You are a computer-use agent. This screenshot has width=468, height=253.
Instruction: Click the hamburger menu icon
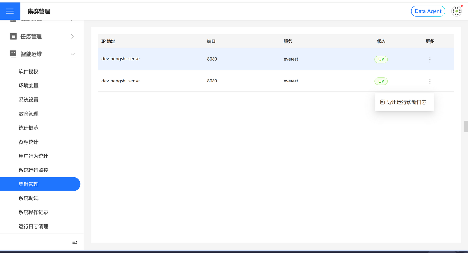tap(10, 11)
